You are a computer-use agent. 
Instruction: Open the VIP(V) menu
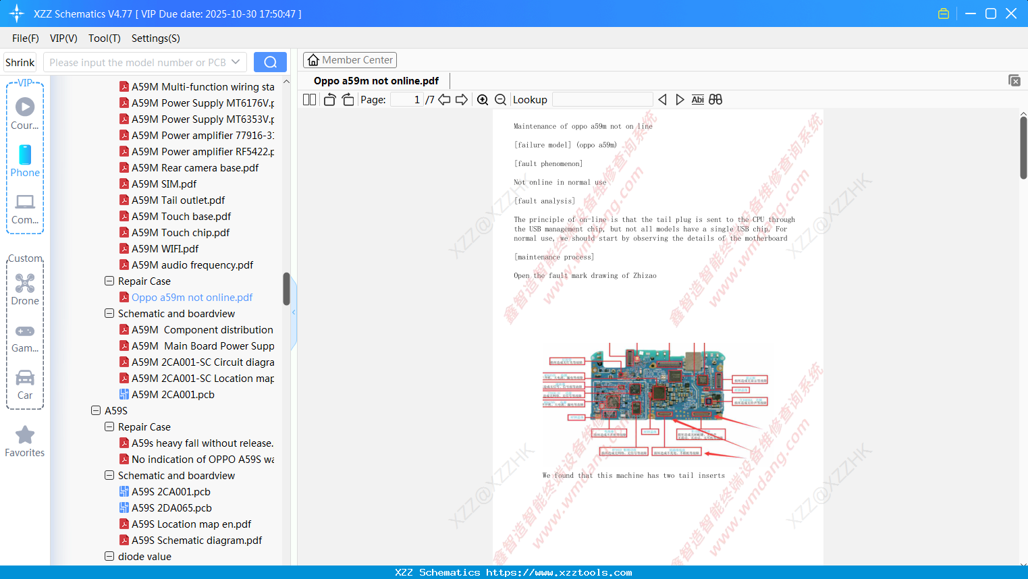tap(63, 38)
